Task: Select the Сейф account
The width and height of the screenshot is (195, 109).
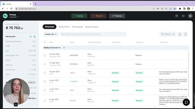Action: coord(21,46)
